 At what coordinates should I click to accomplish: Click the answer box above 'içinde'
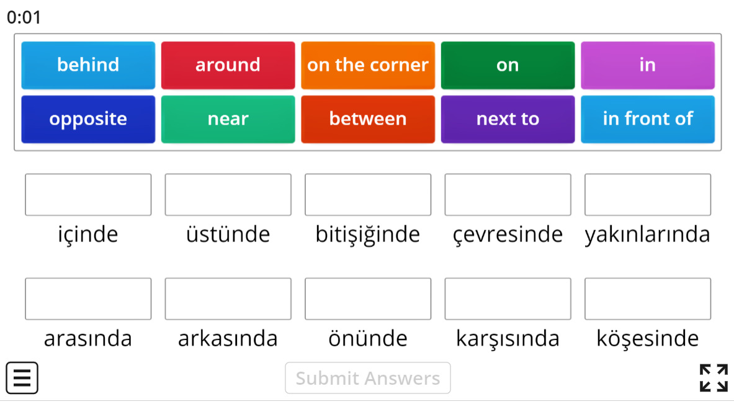tap(87, 194)
